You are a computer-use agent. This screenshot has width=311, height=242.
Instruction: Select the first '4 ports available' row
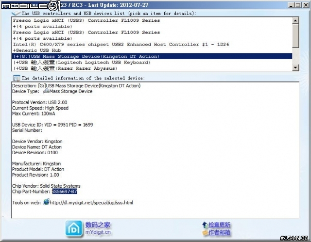click(152, 27)
